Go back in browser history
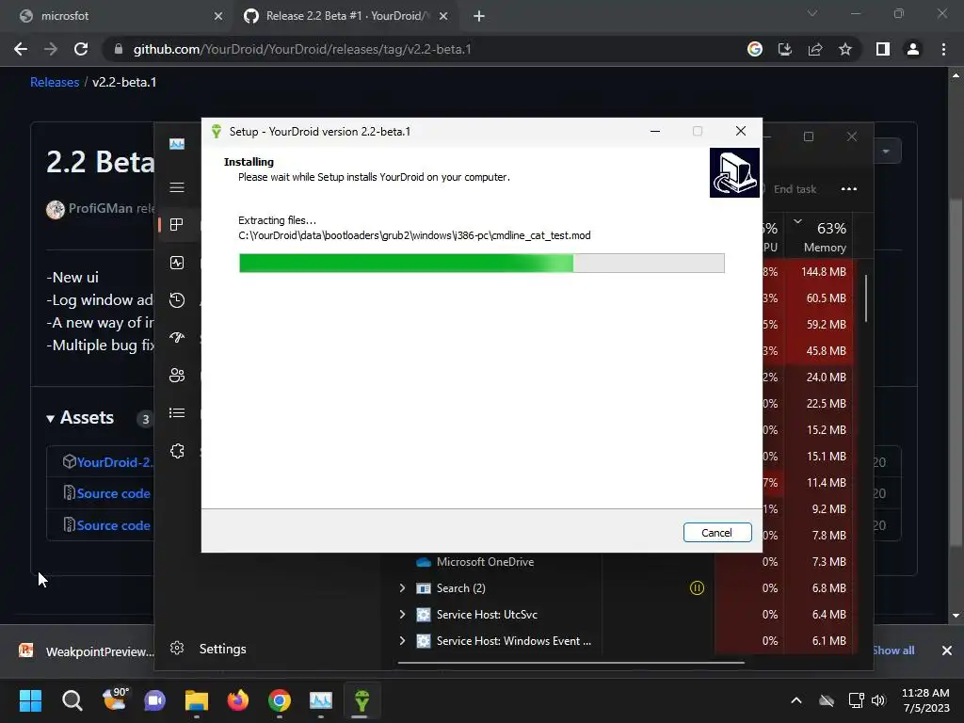 pos(21,49)
